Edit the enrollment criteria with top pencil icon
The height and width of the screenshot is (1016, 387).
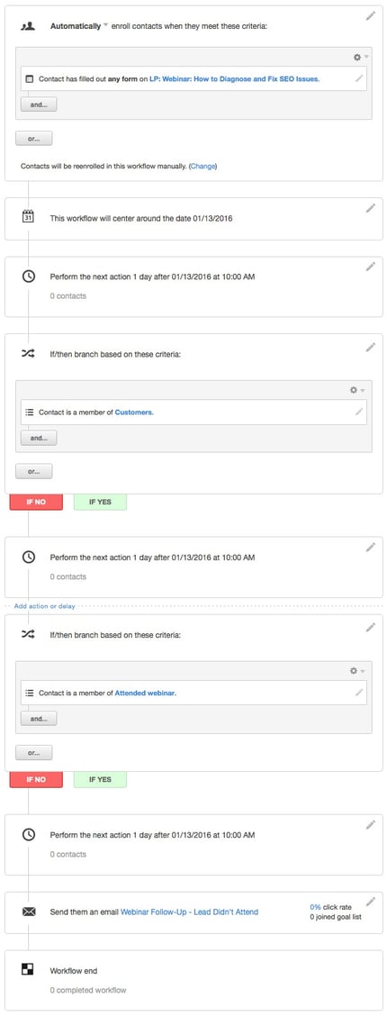coord(370,16)
